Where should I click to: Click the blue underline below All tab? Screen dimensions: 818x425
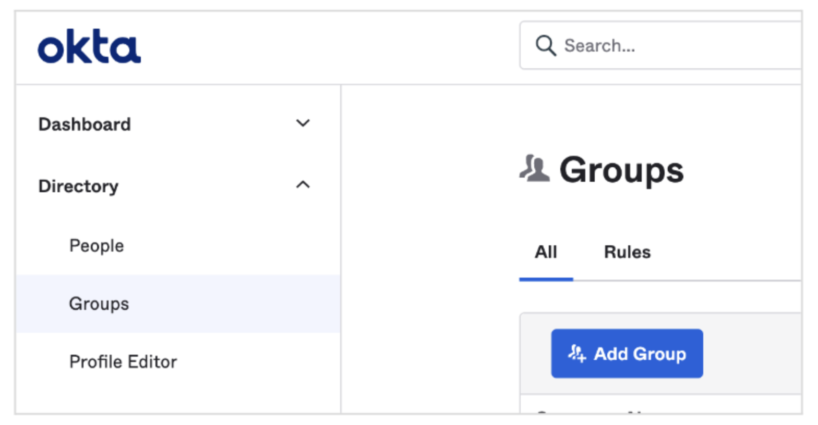pos(546,279)
